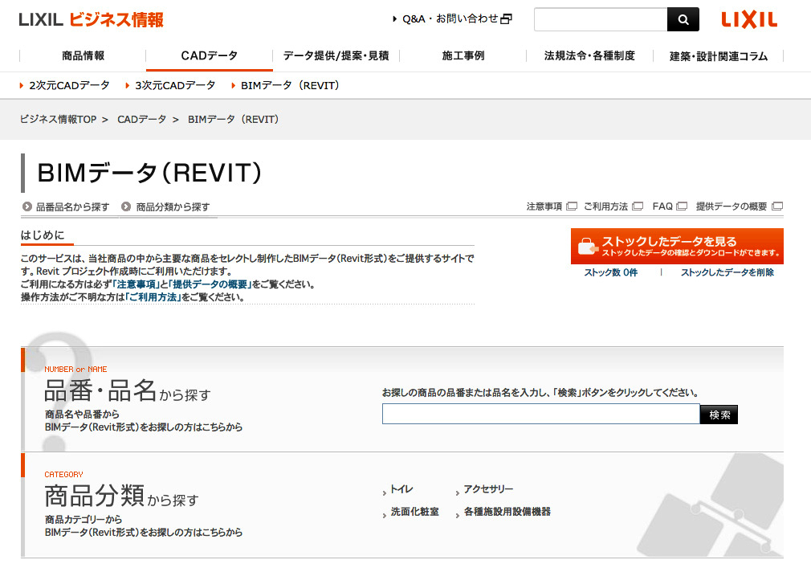
Task: Open the トイレ category
Action: click(401, 488)
